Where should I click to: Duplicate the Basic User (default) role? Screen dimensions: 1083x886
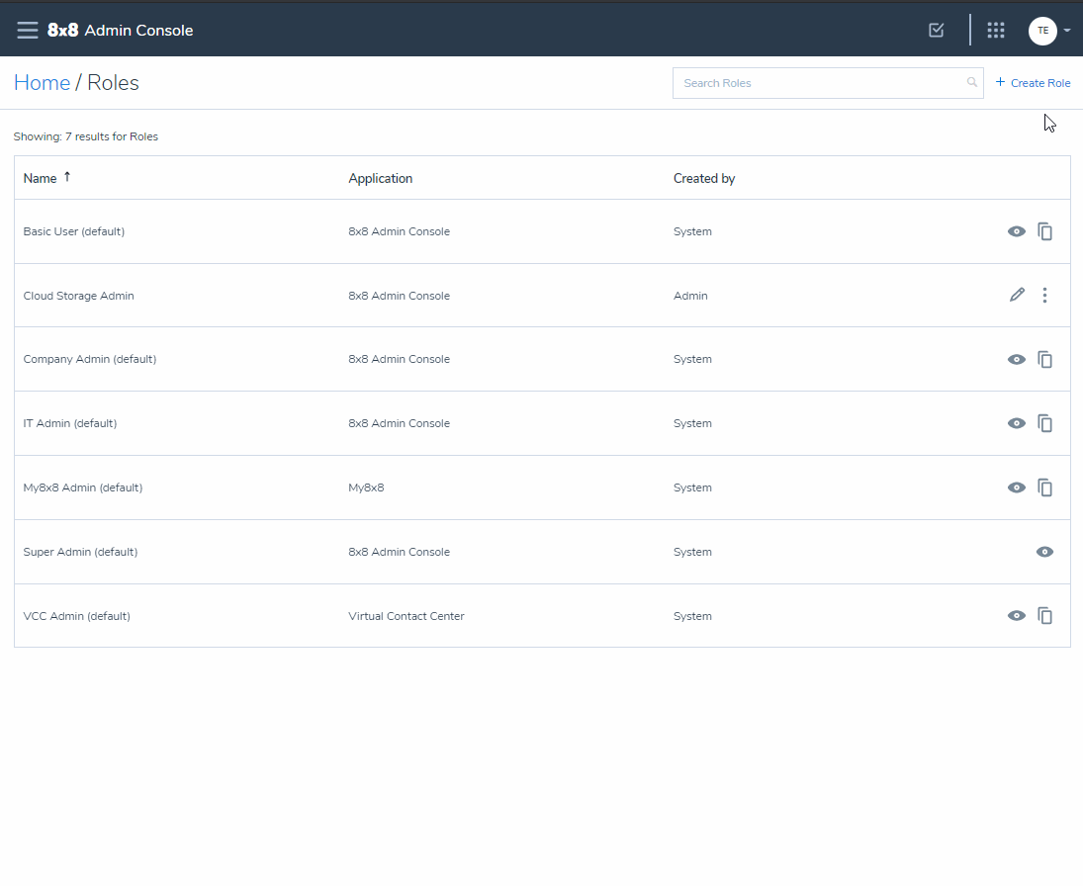[x=1045, y=231]
